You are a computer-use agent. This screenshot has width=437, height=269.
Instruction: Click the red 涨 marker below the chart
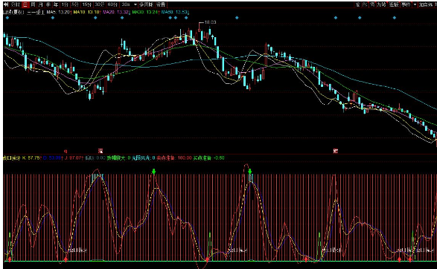click(x=101, y=151)
